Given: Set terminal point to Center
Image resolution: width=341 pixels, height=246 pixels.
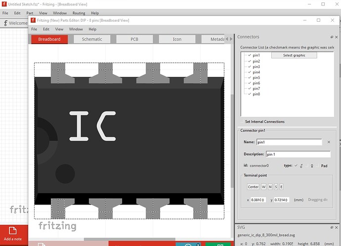Looking at the screenshot, I should click(253, 187).
